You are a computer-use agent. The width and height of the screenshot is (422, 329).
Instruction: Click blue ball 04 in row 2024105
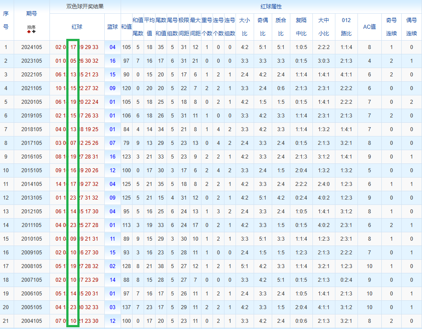click(113, 47)
